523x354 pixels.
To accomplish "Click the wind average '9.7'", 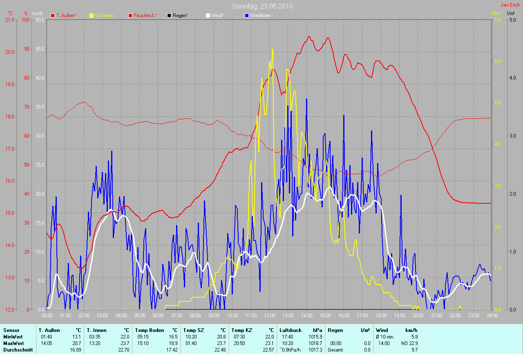I will [414, 350].
